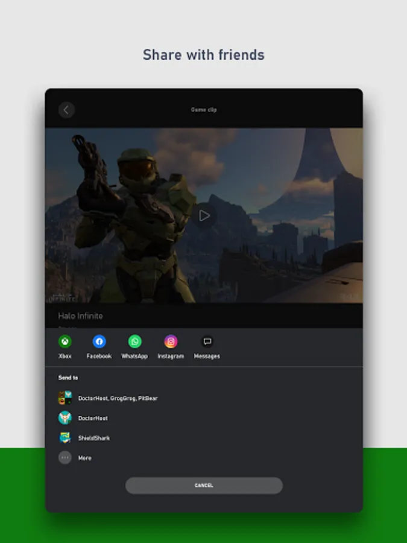Send to group DoctorHoot, GrogGrog, PitBear
Screen dimensions: 407x543
tap(118, 398)
